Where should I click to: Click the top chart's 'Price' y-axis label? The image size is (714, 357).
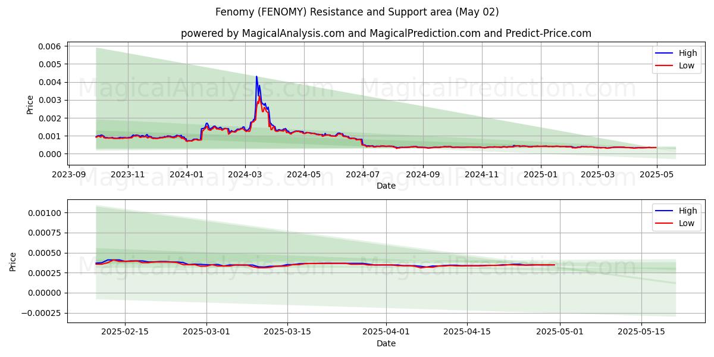(x=30, y=104)
